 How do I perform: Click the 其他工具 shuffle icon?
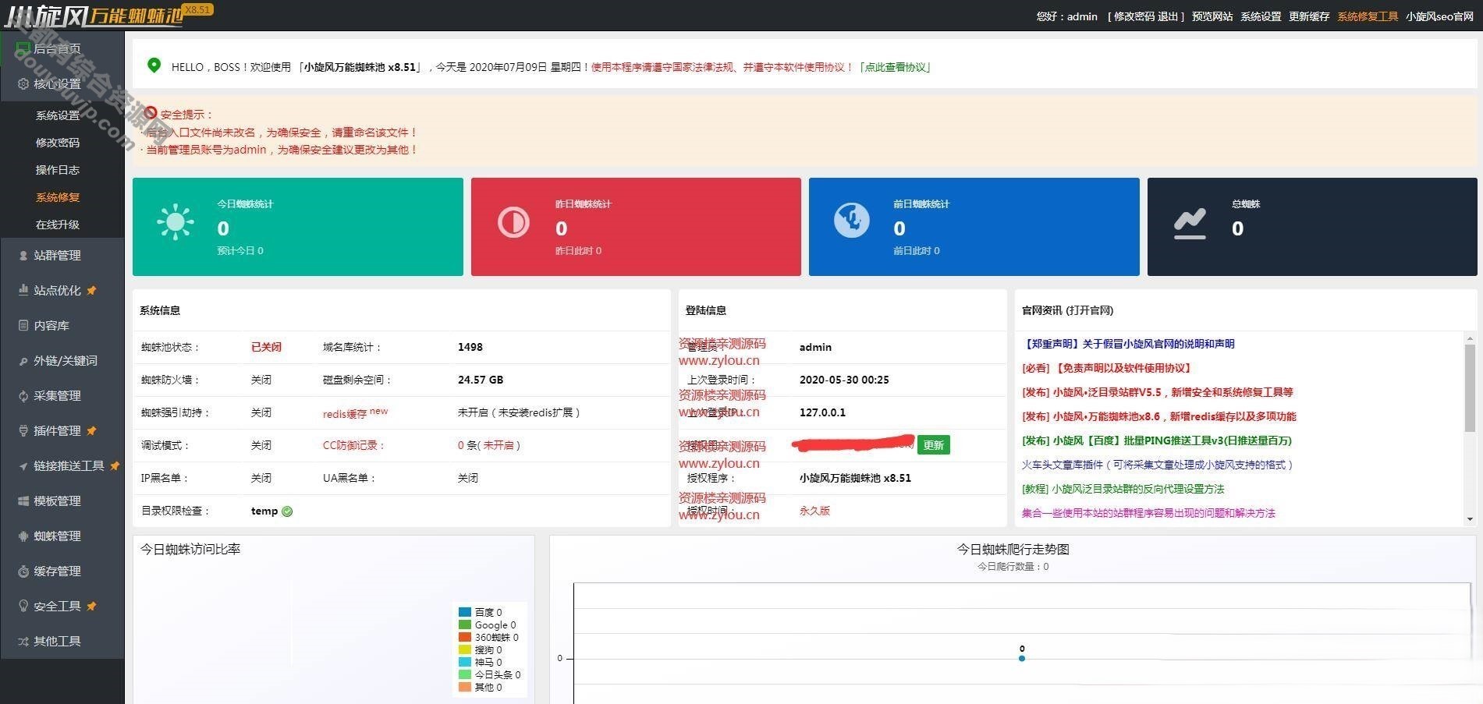click(x=23, y=641)
